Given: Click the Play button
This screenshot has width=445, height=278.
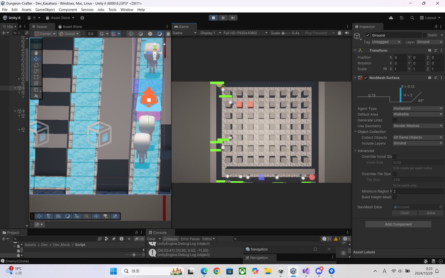Looking at the screenshot, I should click(x=213, y=18).
